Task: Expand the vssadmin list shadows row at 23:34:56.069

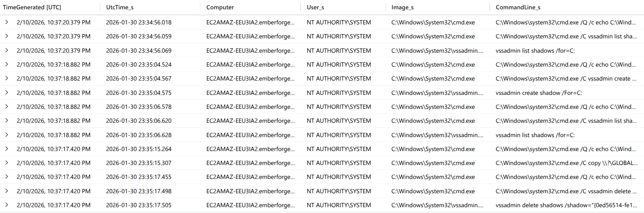Action: tap(7, 50)
